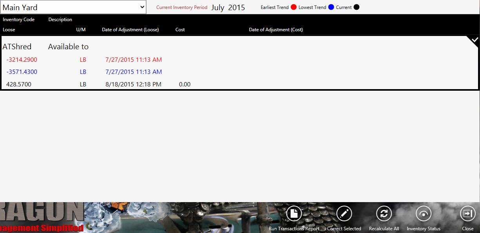Screen dimensions: 480x233
Task: Click the 8/18/2015 12:18 PM adjustment date
Action: coord(133,84)
